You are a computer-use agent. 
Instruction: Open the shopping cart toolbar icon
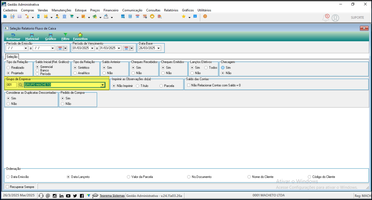click(72, 16)
